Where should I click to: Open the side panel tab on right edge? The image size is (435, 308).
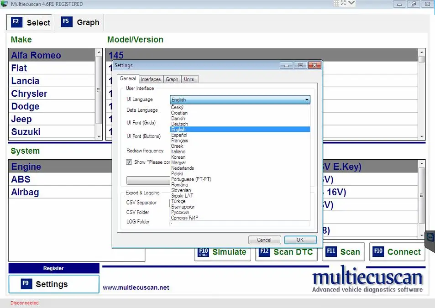[x=430, y=237]
